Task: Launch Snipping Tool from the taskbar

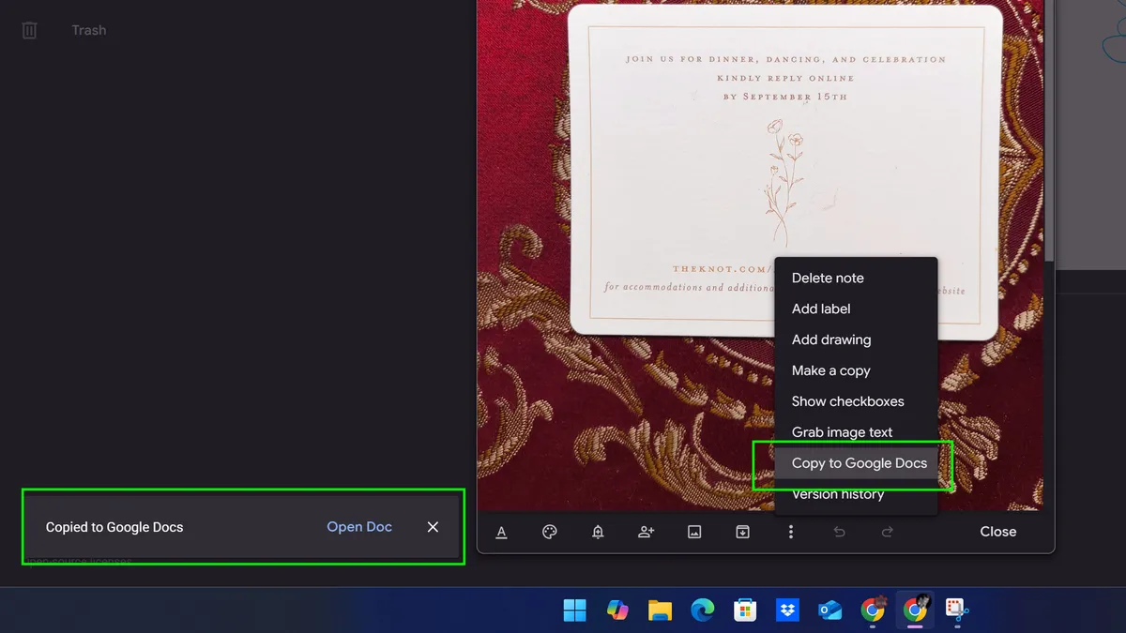Action: (956, 610)
